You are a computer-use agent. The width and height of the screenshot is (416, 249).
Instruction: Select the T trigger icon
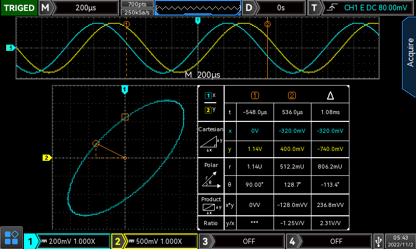[x=314, y=8]
